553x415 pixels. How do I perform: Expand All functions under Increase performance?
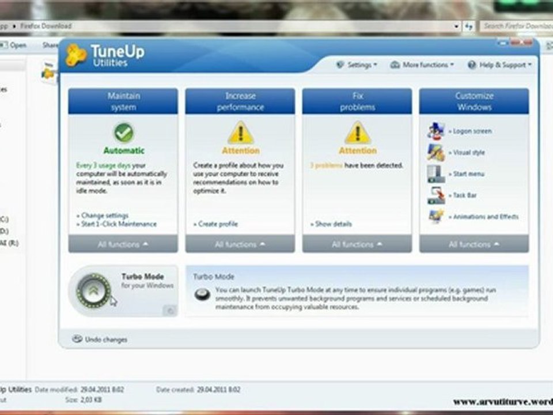240,244
